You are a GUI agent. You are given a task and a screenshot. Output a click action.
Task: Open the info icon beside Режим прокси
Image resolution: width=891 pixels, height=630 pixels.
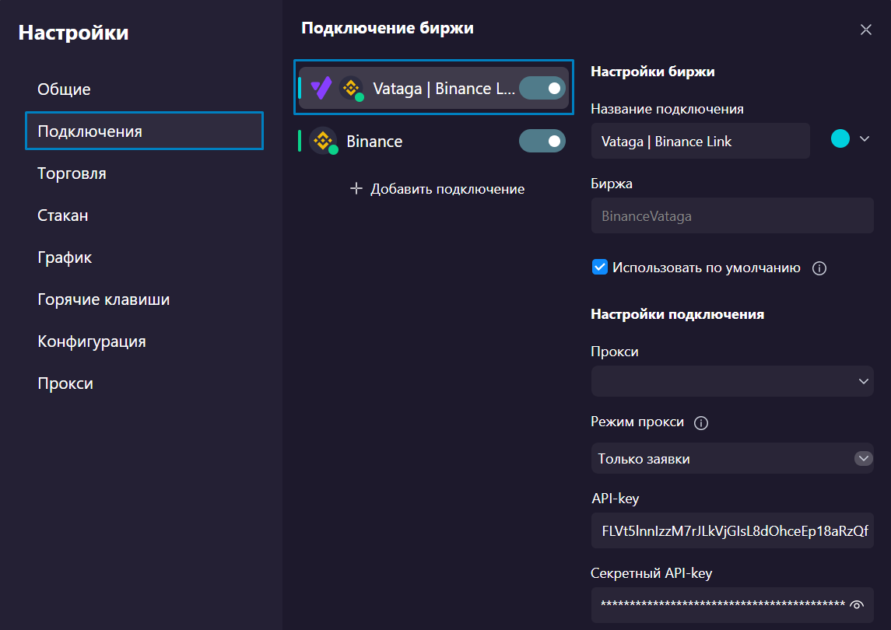pos(701,422)
